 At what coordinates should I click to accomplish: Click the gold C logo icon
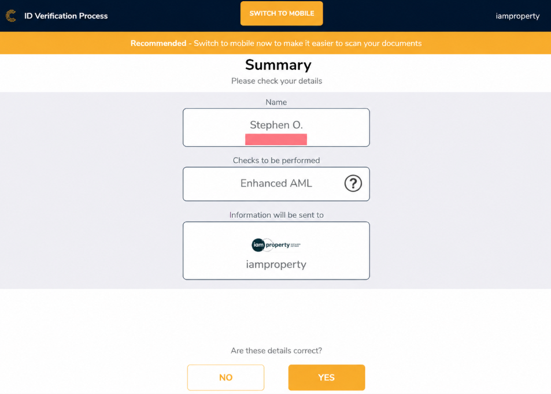coord(11,16)
